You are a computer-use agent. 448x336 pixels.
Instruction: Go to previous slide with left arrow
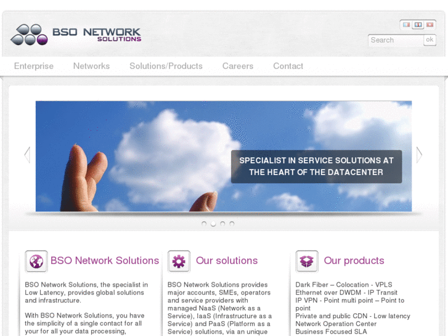pos(28,155)
